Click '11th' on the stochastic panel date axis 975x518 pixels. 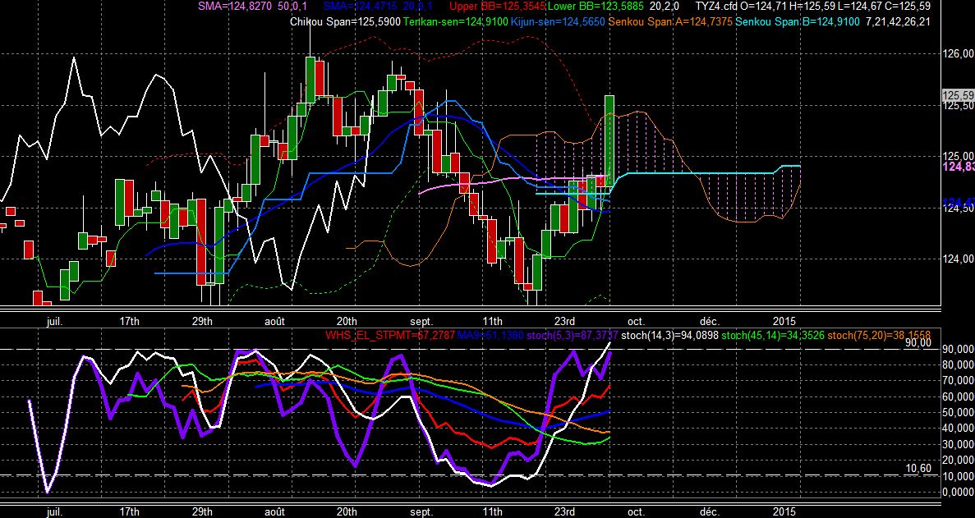pyautogui.click(x=493, y=511)
